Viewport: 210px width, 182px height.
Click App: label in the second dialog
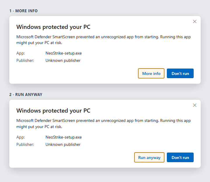click(x=20, y=137)
